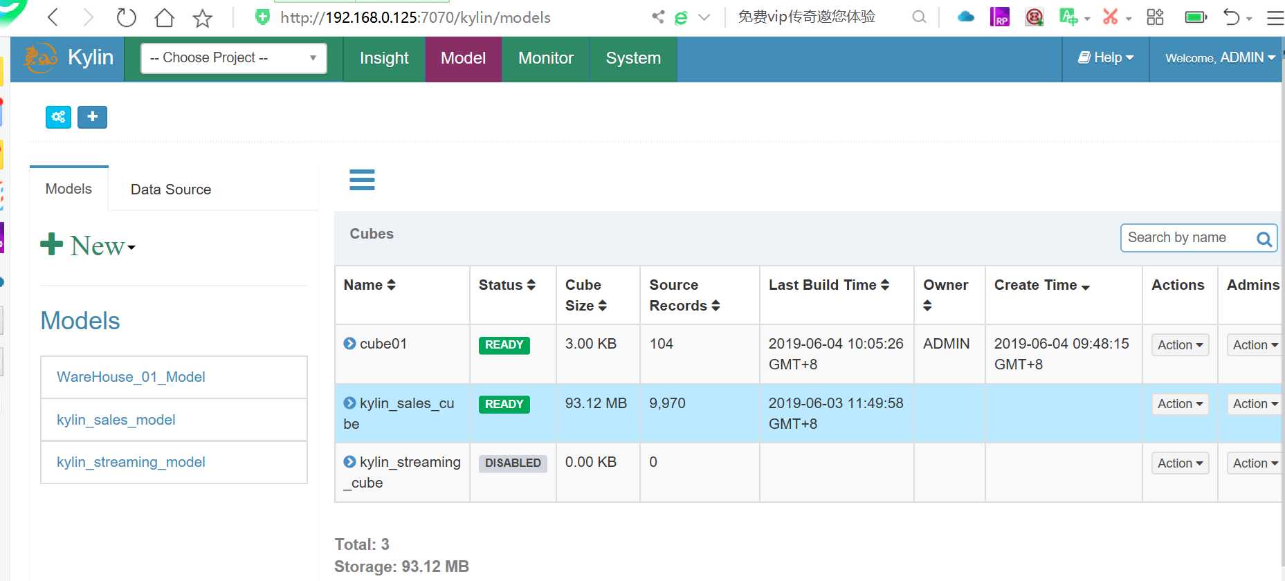Click READY status badge of cube01
The height and width of the screenshot is (581, 1285).
click(x=504, y=345)
